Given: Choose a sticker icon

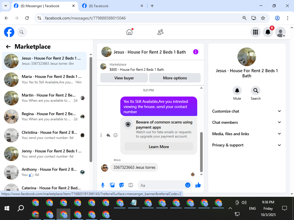Looking at the screenshot, I should pyautogui.click(x=121, y=185).
